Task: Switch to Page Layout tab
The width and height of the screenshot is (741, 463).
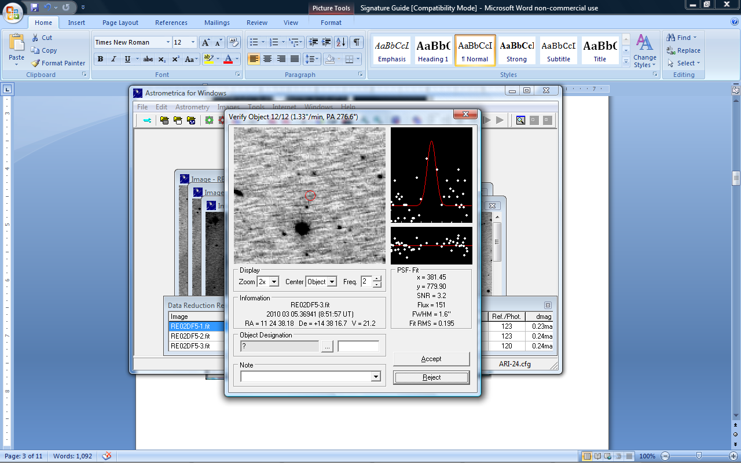Action: tap(120, 23)
